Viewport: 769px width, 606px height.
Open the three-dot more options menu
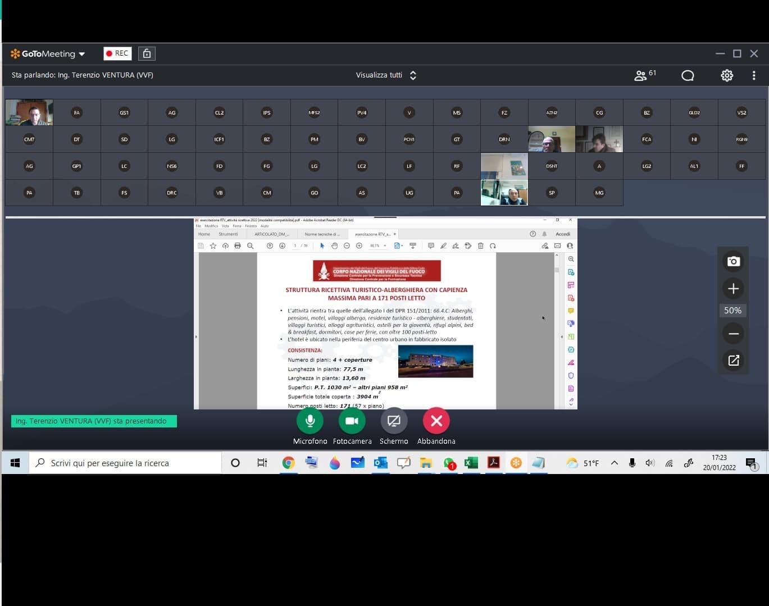(x=754, y=75)
